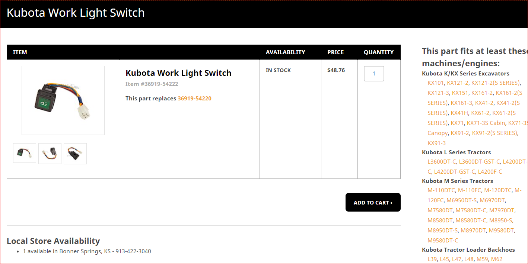The height and width of the screenshot is (264, 528).
Task: Open the M62 backhoe link
Action: click(497, 259)
